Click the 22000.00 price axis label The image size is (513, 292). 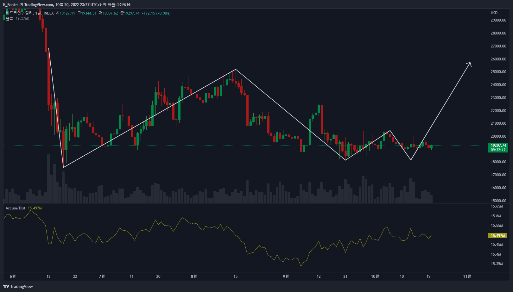coord(498,111)
